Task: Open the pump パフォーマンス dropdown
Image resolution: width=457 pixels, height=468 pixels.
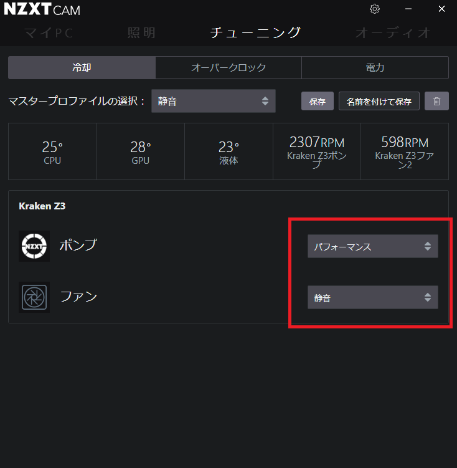Action: click(x=372, y=246)
